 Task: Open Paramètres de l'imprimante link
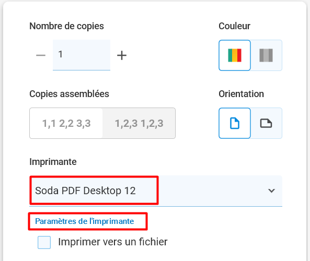tap(84, 221)
